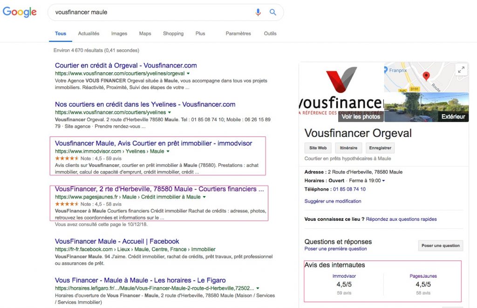477x308 pixels.
Task: Click the Site Web button
Action: pyautogui.click(x=318, y=148)
